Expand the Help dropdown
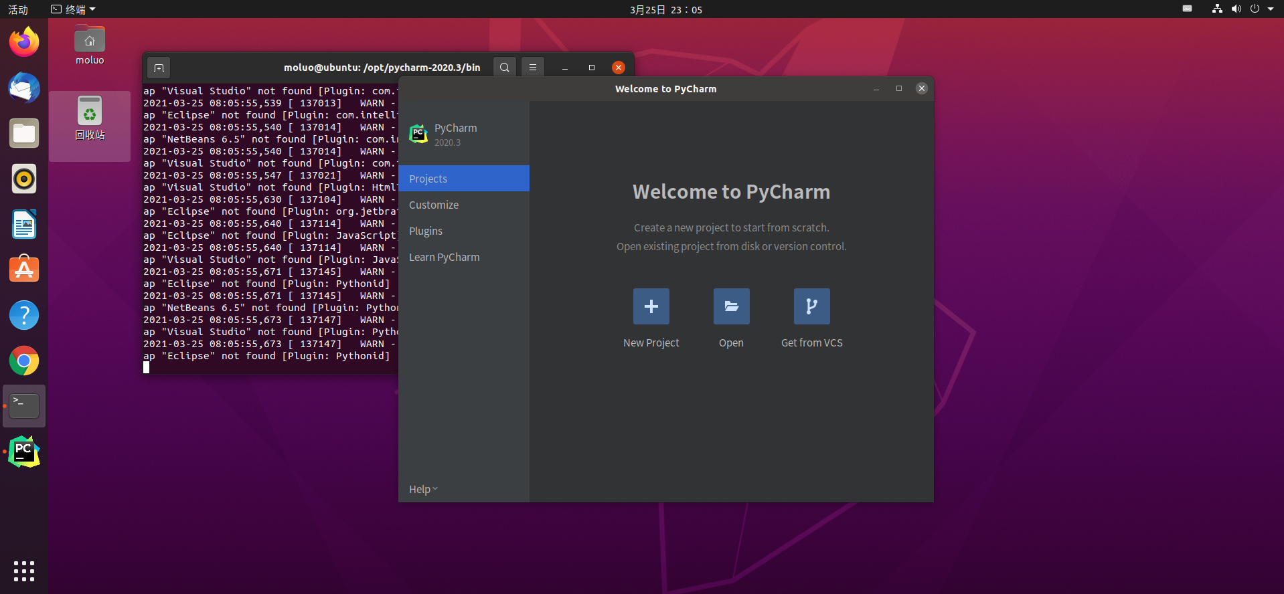The height and width of the screenshot is (594, 1284). 423,489
